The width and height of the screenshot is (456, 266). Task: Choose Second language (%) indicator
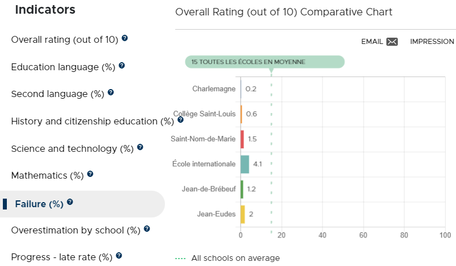pos(58,94)
